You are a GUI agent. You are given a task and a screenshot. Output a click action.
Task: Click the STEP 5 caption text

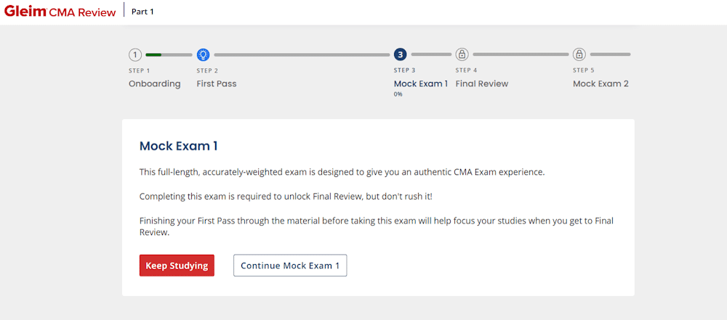584,70
